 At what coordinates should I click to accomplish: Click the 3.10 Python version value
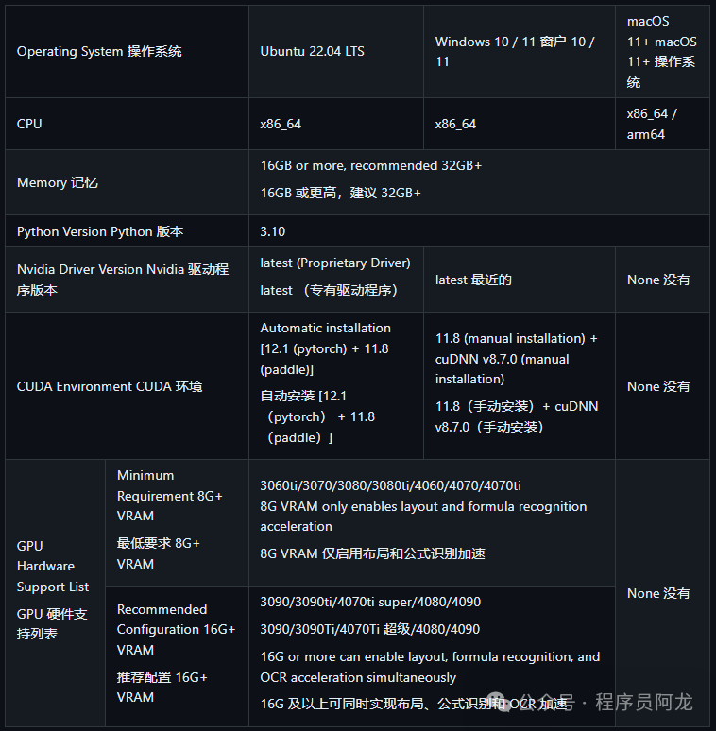(x=273, y=231)
